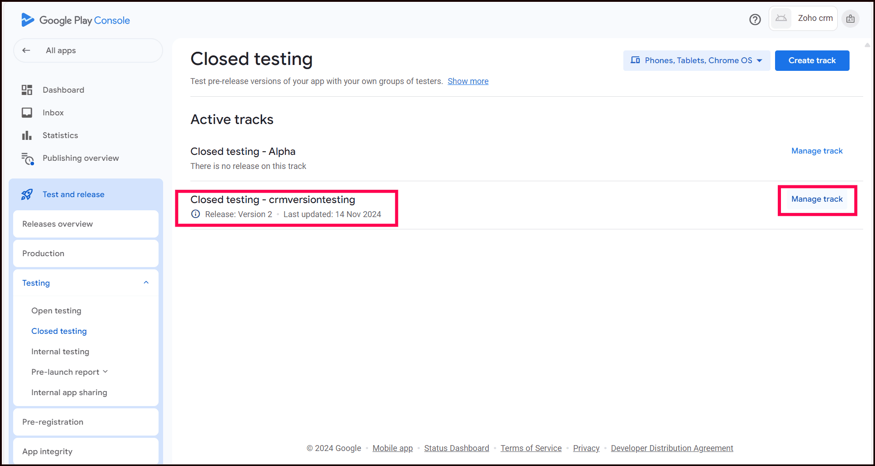Click the back arrow beside All apps

(x=26, y=50)
